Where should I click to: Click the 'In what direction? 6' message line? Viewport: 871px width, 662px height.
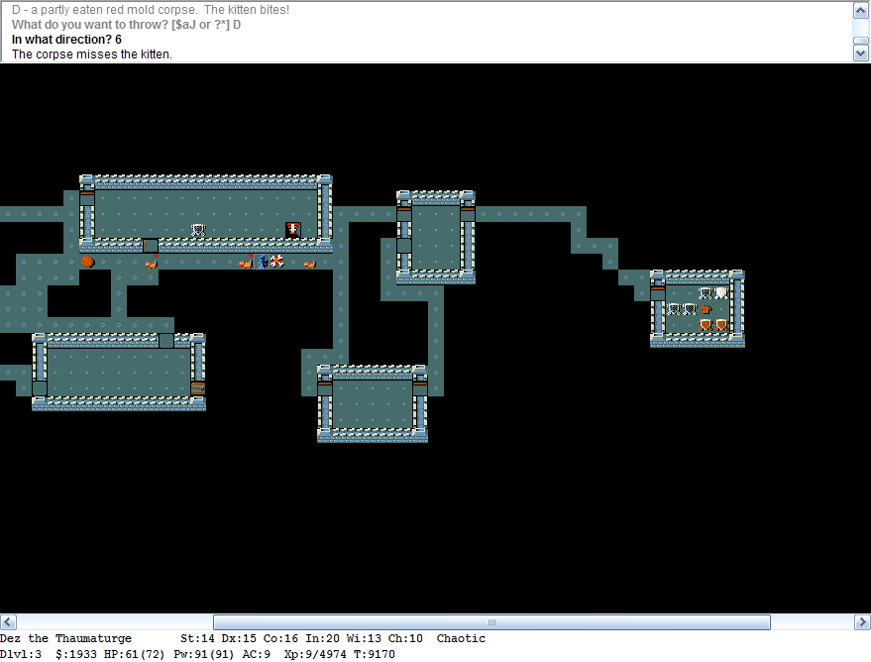(x=66, y=40)
